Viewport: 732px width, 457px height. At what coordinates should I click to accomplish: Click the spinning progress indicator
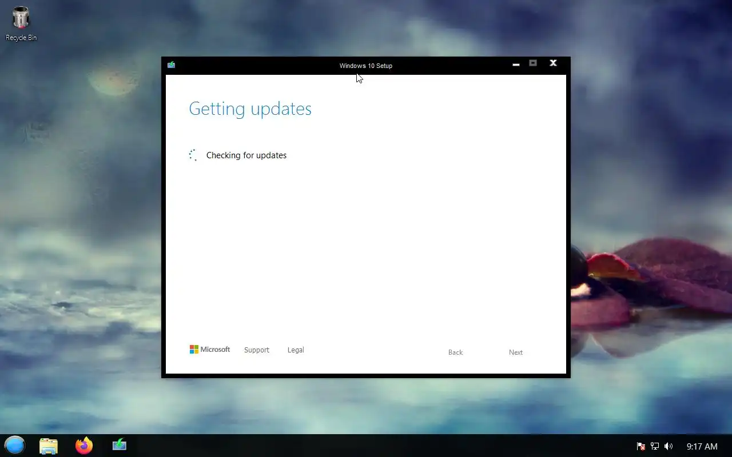coord(193,155)
